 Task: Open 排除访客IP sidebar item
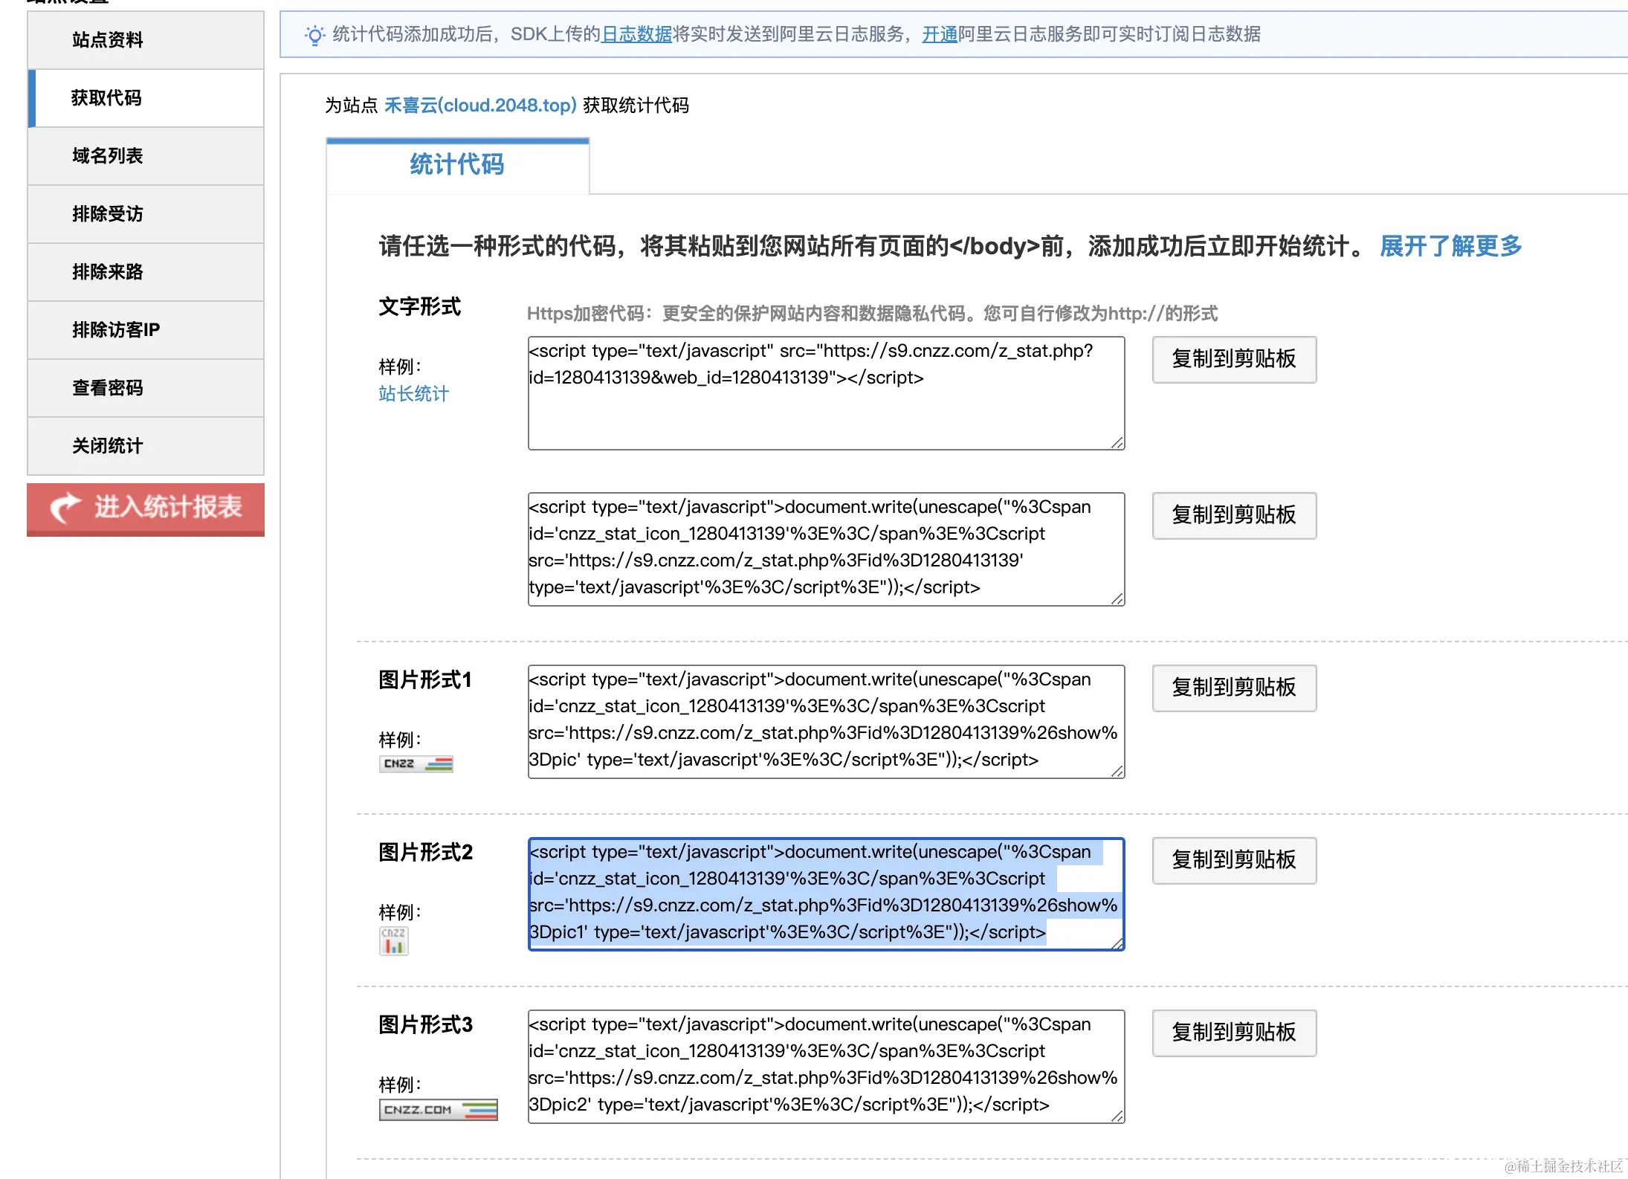pos(146,330)
